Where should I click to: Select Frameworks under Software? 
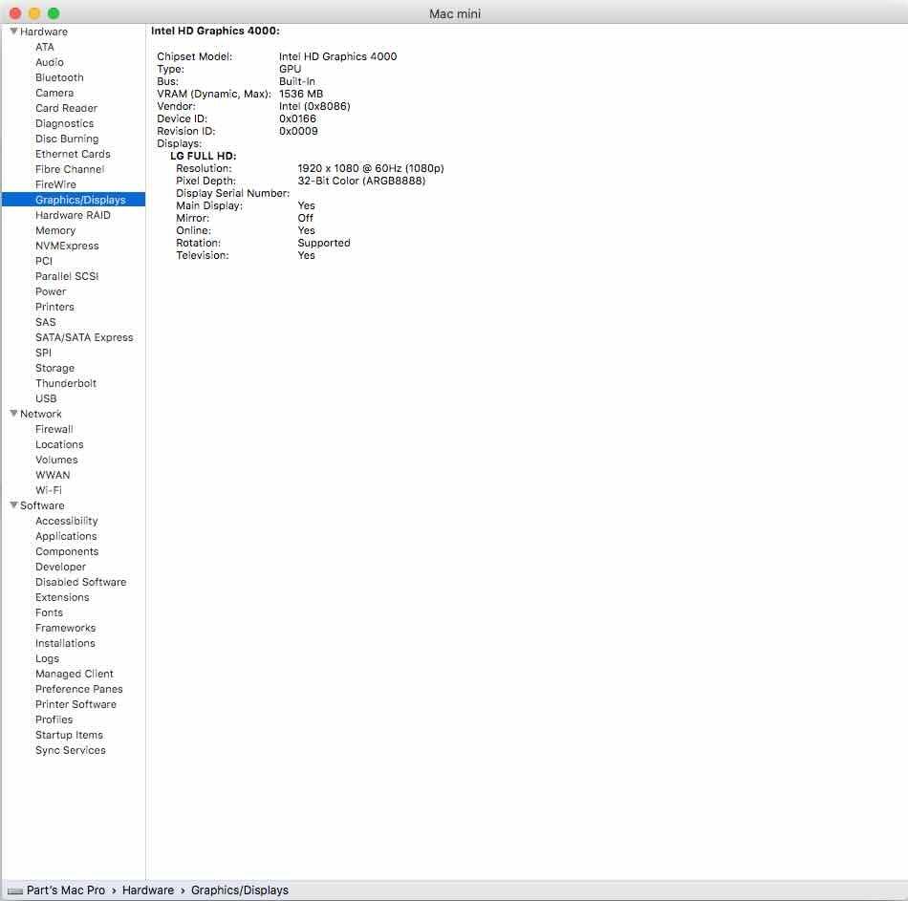tap(65, 629)
